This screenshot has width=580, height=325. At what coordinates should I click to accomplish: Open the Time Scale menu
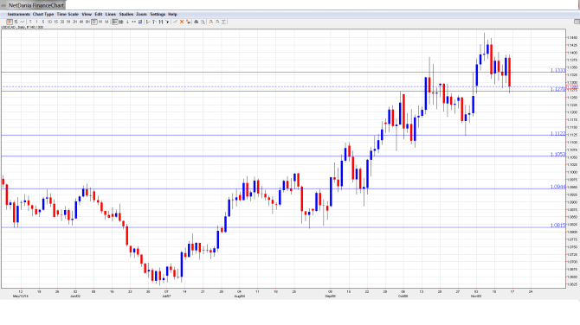pos(68,14)
